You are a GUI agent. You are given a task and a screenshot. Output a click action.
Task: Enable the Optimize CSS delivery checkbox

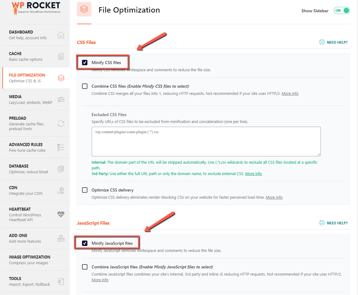point(85,190)
